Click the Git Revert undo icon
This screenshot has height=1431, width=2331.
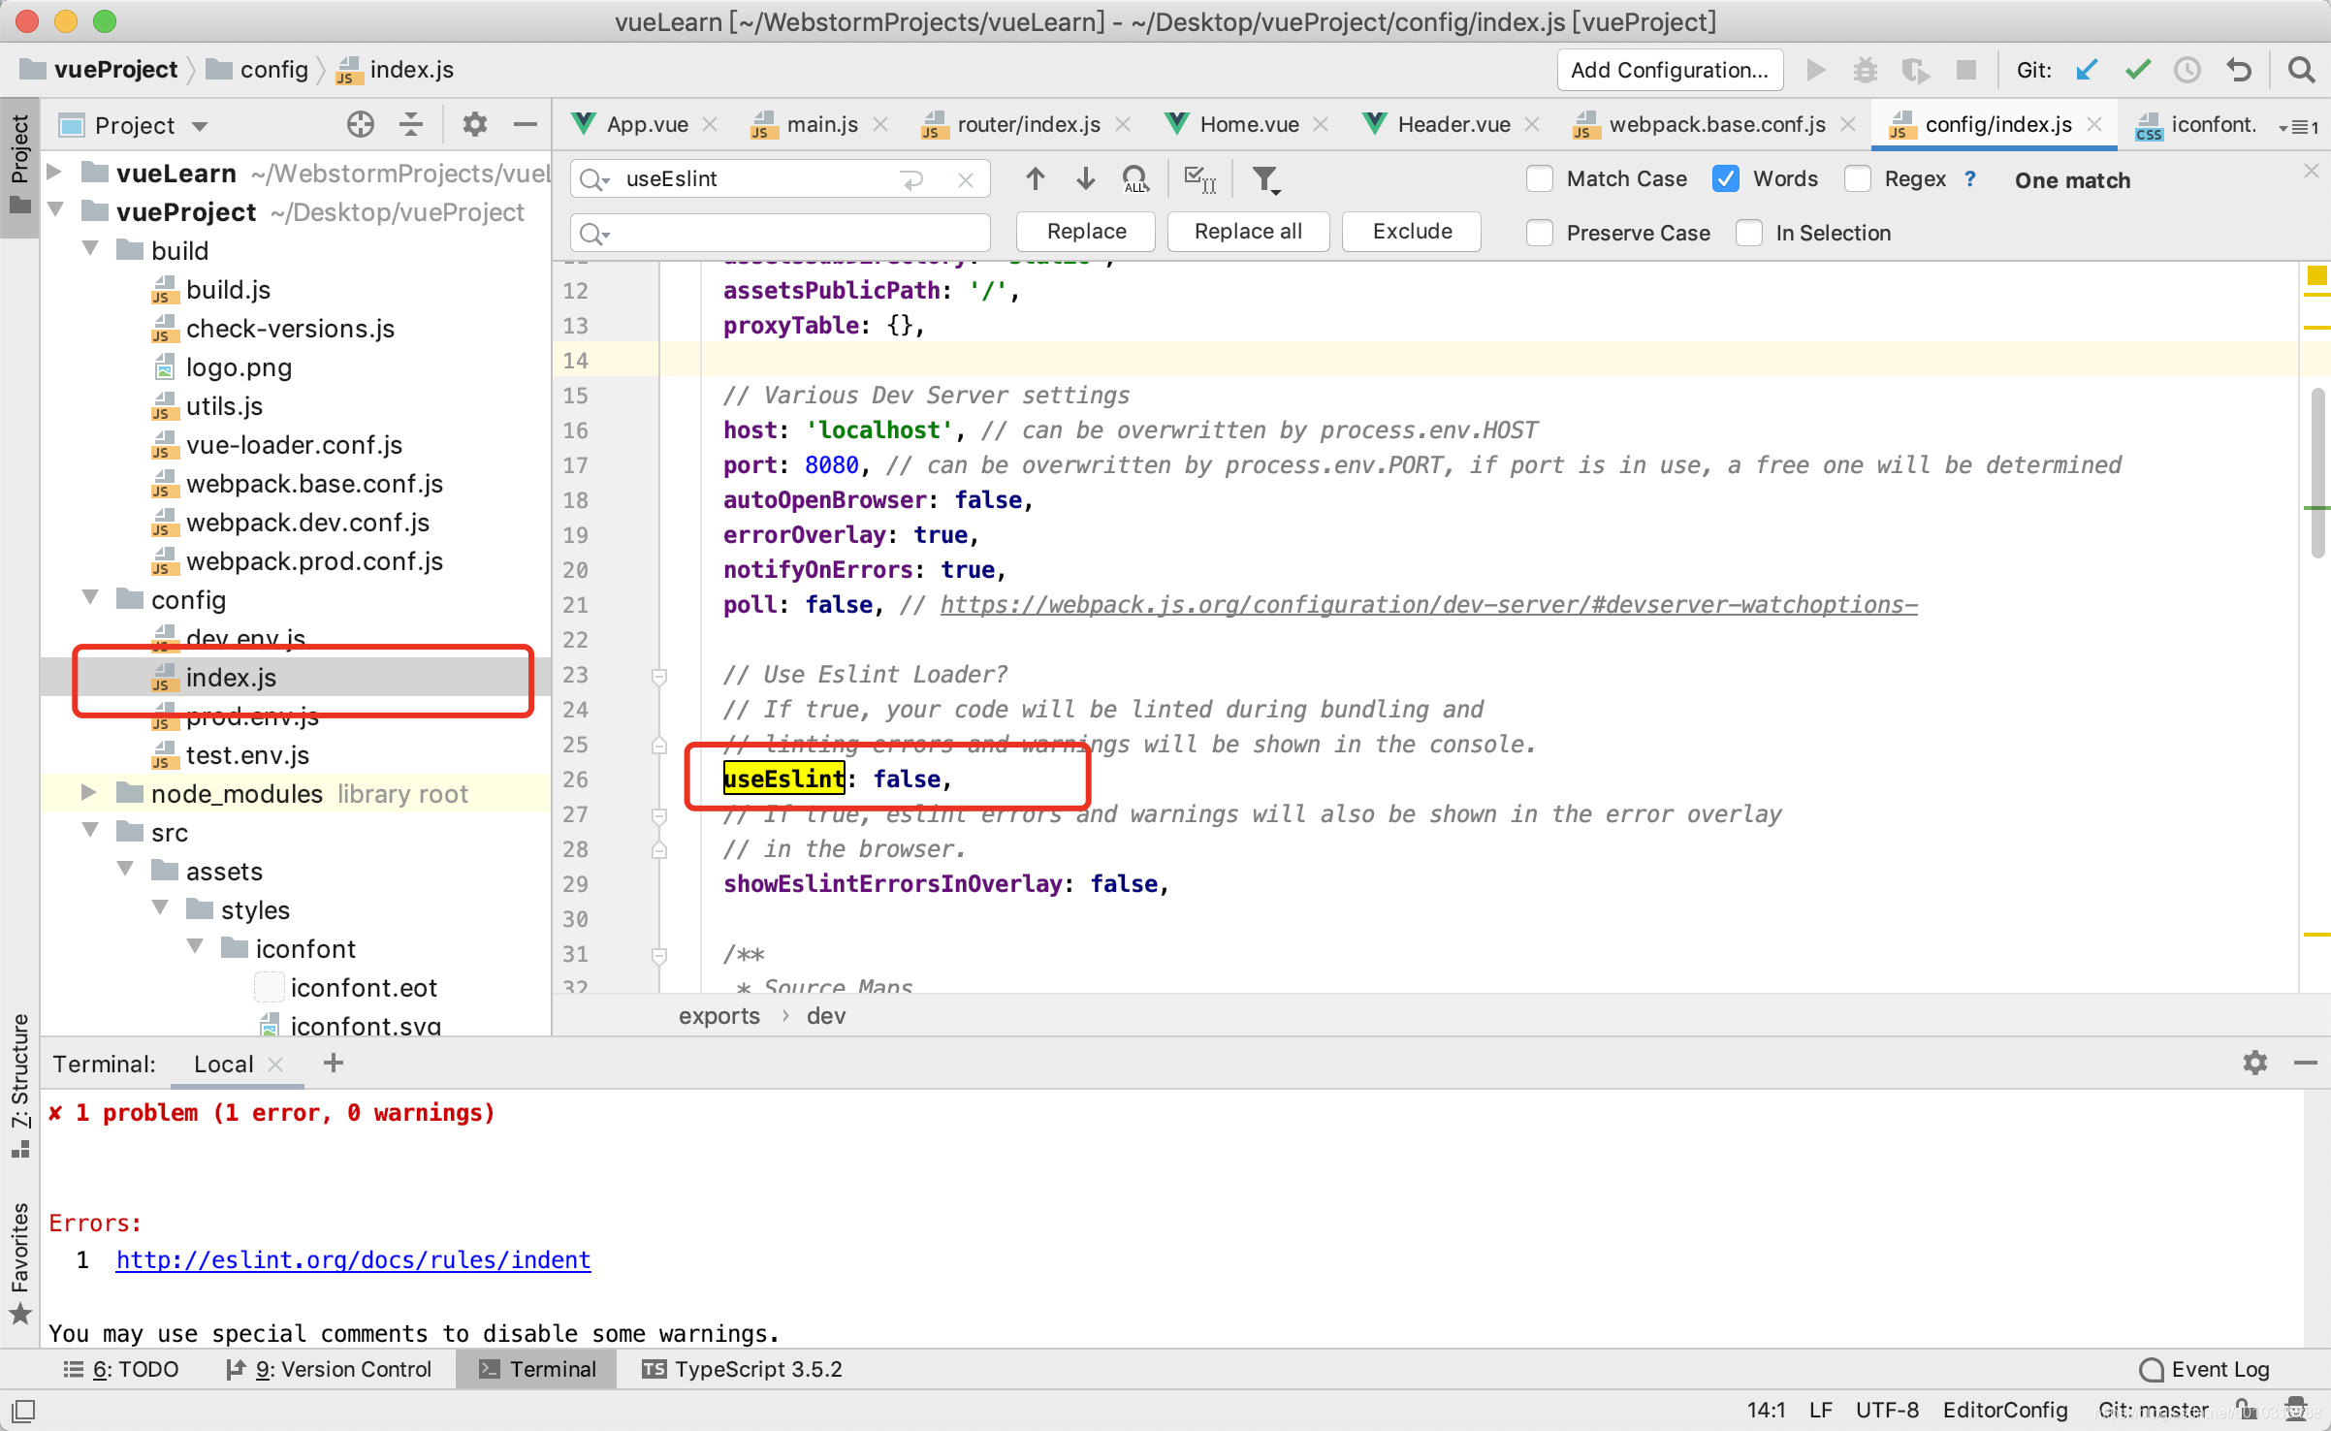2239,70
